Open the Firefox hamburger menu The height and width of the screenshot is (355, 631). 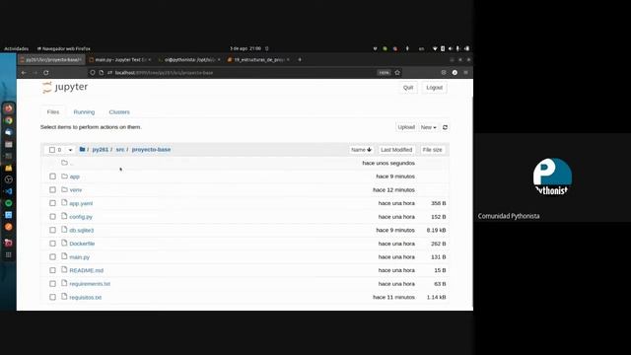(x=466, y=72)
